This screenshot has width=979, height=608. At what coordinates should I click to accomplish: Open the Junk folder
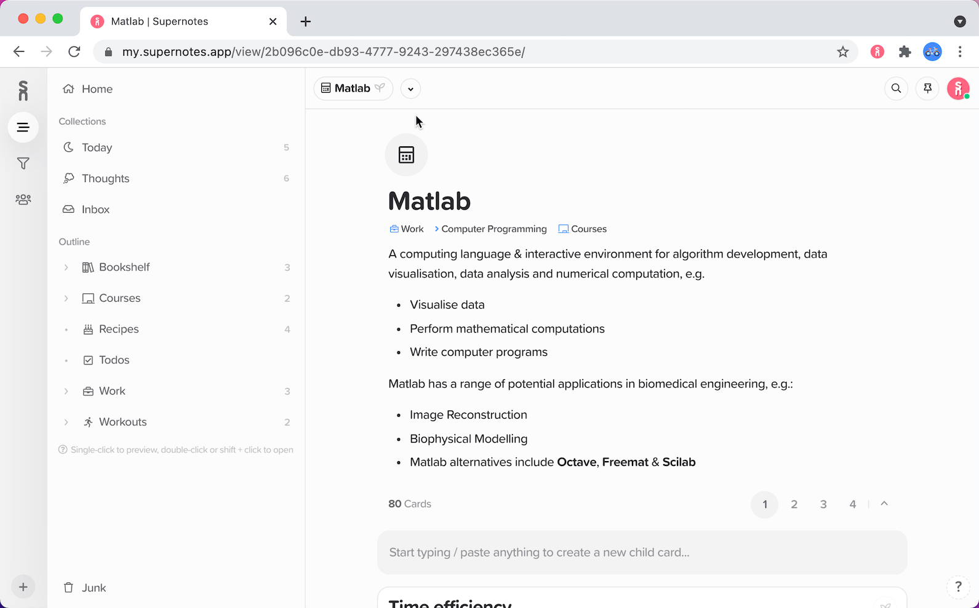point(94,588)
